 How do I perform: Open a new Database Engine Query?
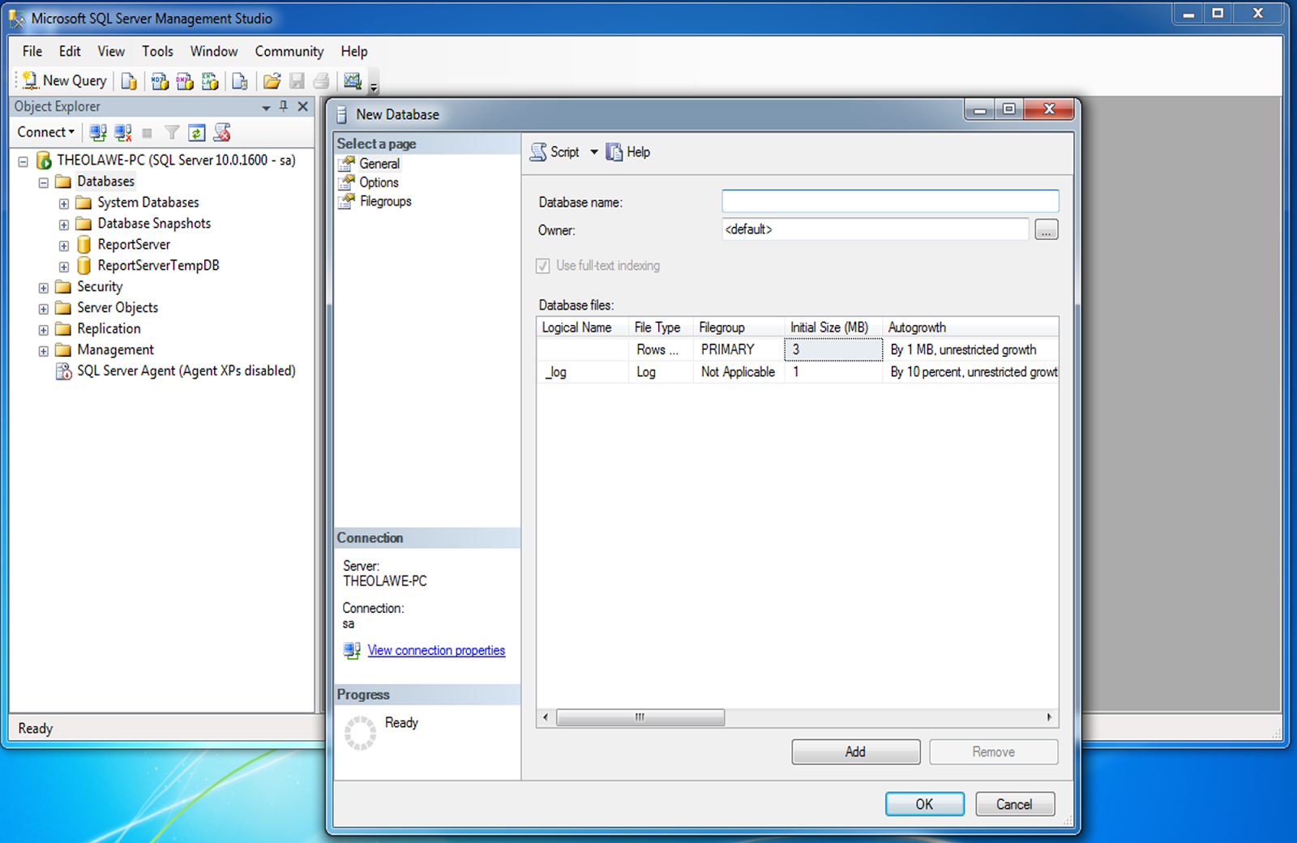point(129,81)
